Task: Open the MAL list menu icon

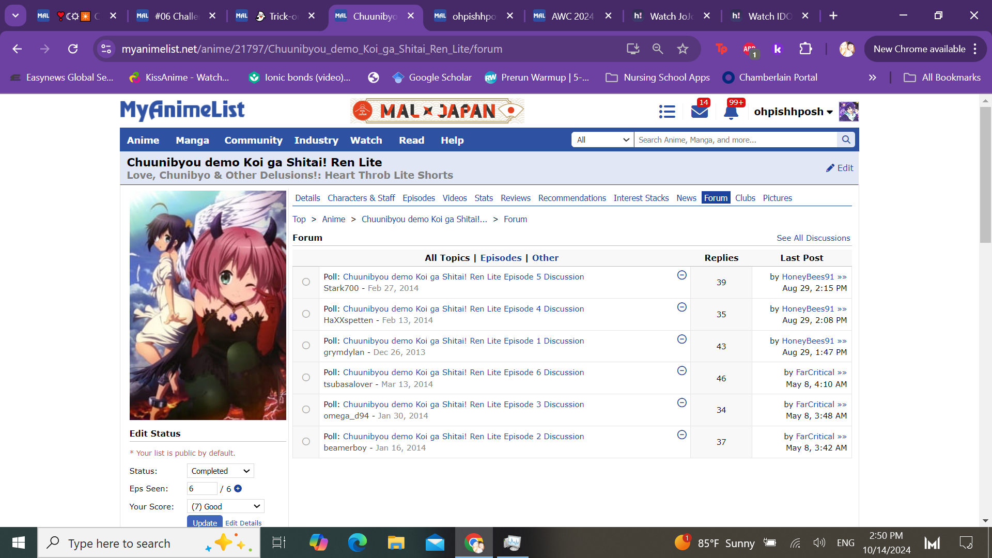Action: click(x=667, y=112)
